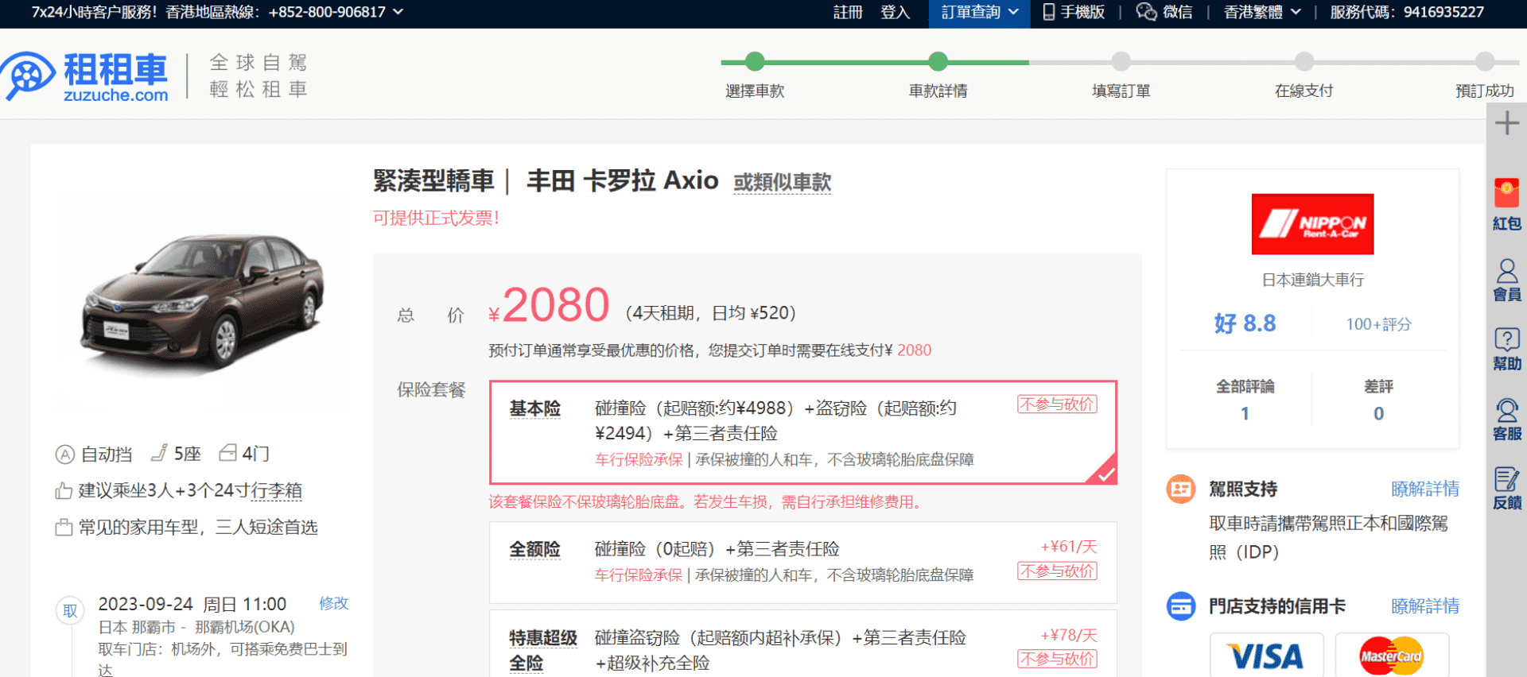1527x677 pixels.
Task: Click the 駕照支持 orange license icon
Action: [x=1180, y=489]
